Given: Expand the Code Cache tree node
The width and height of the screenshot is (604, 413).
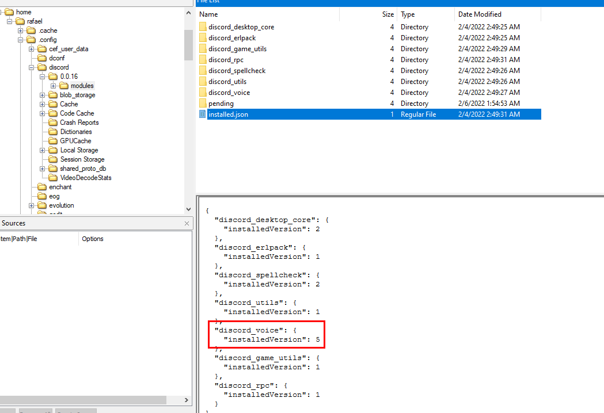Looking at the screenshot, I should (43, 113).
